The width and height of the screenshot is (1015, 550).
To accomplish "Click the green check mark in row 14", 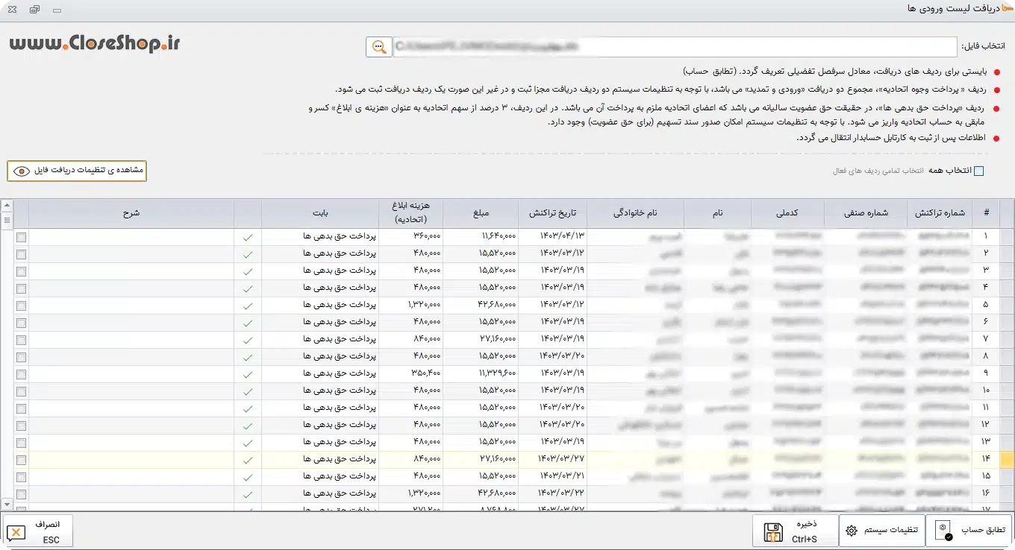I will tap(248, 460).
